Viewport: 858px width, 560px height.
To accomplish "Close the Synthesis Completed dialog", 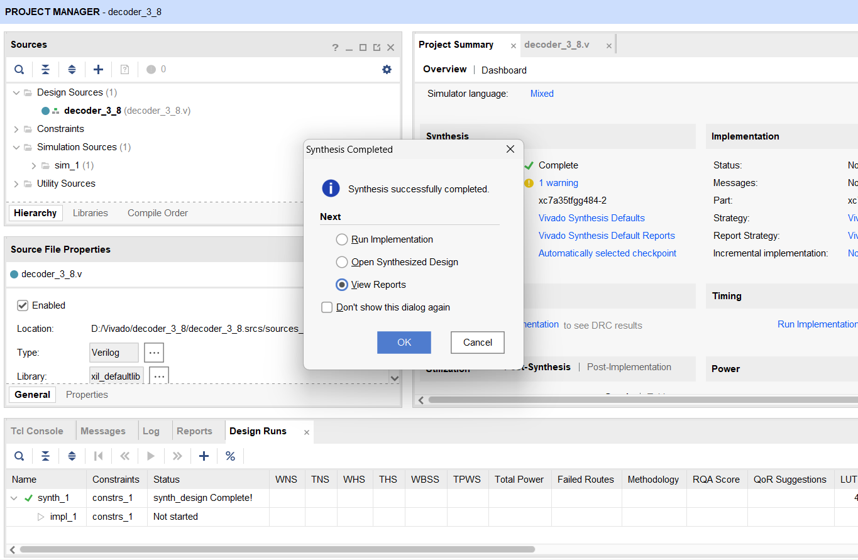I will click(x=510, y=149).
